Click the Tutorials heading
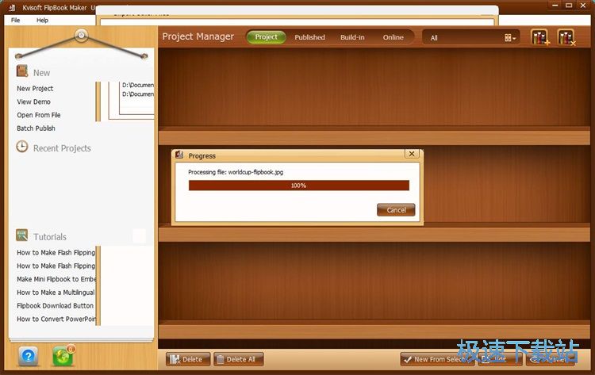595x375 pixels. coord(50,237)
